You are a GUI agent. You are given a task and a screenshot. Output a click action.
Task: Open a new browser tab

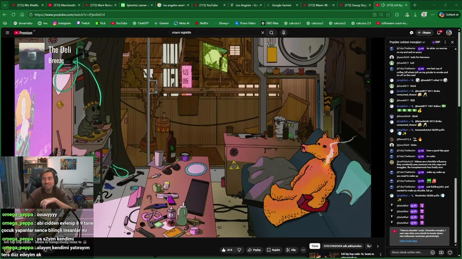coord(415,5)
